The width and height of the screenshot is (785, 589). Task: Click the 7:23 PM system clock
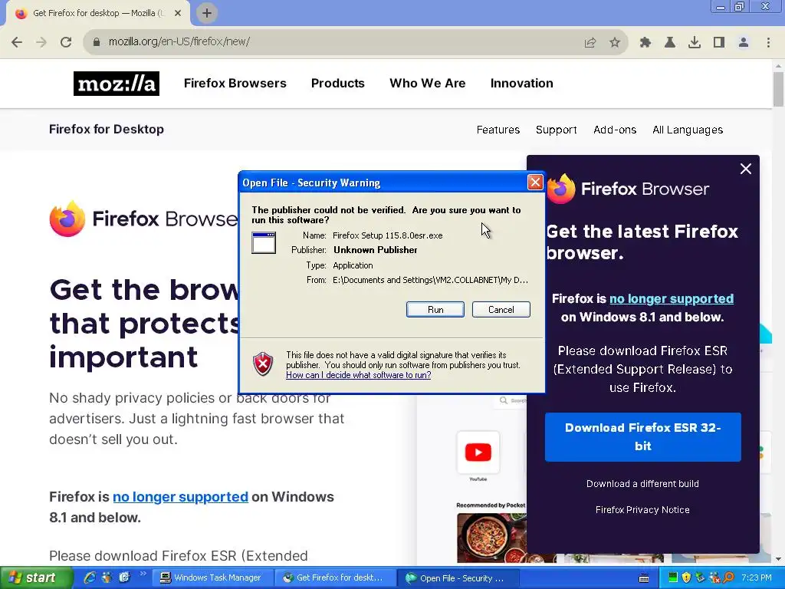click(757, 578)
